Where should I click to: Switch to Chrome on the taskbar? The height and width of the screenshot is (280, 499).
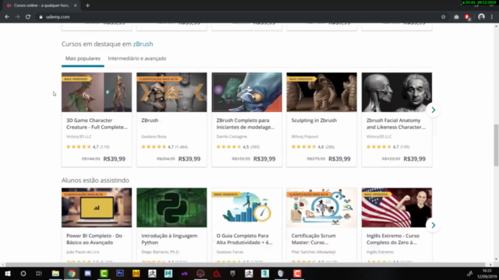(72, 273)
